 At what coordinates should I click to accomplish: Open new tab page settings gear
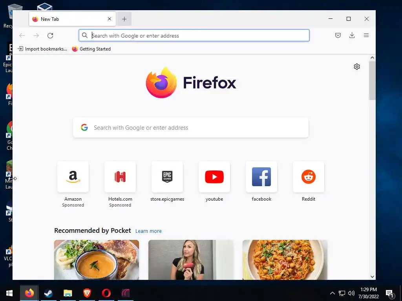coord(356,67)
